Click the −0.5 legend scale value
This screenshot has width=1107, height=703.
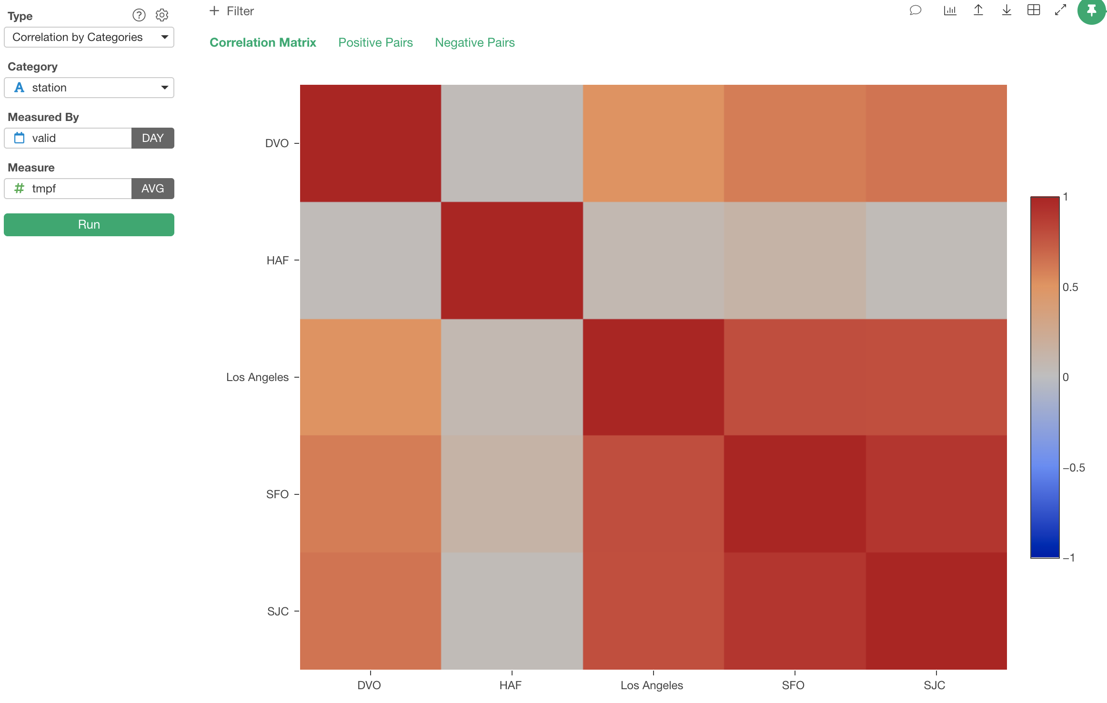click(x=1074, y=467)
